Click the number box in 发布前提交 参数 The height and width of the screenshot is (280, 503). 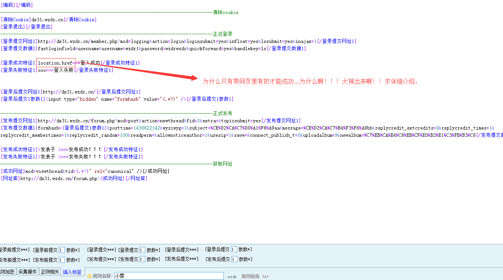[x=61, y=260]
